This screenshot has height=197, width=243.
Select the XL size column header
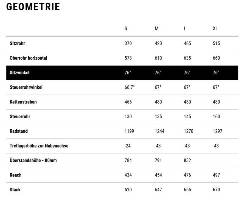[x=215, y=29]
